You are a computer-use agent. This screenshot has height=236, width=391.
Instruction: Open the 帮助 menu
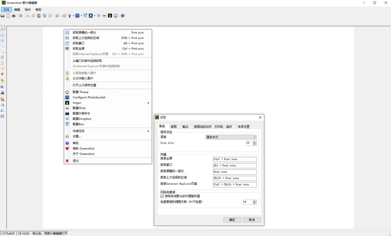pos(38,10)
